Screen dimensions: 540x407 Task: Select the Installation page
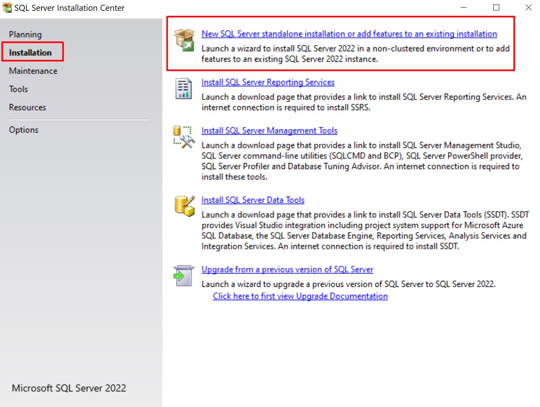(x=30, y=52)
